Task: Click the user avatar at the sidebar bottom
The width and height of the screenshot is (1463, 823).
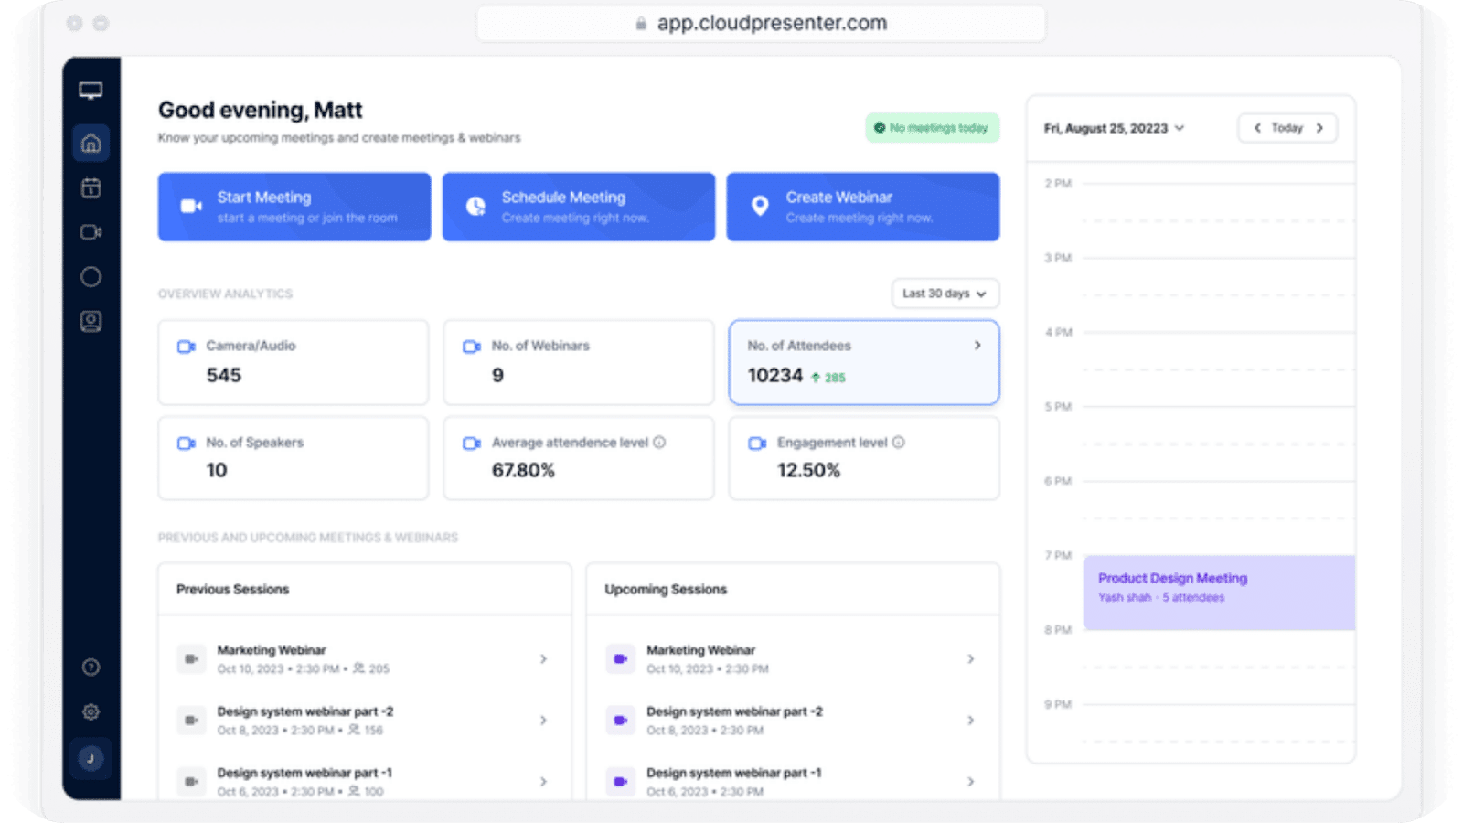Action: 91,758
